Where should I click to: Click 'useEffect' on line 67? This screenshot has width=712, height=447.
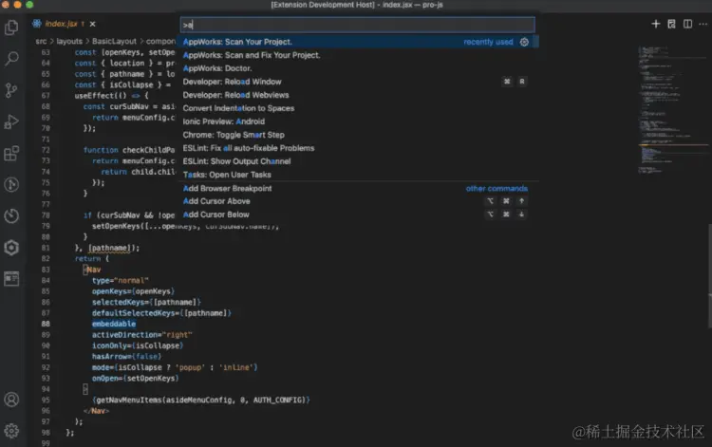94,95
